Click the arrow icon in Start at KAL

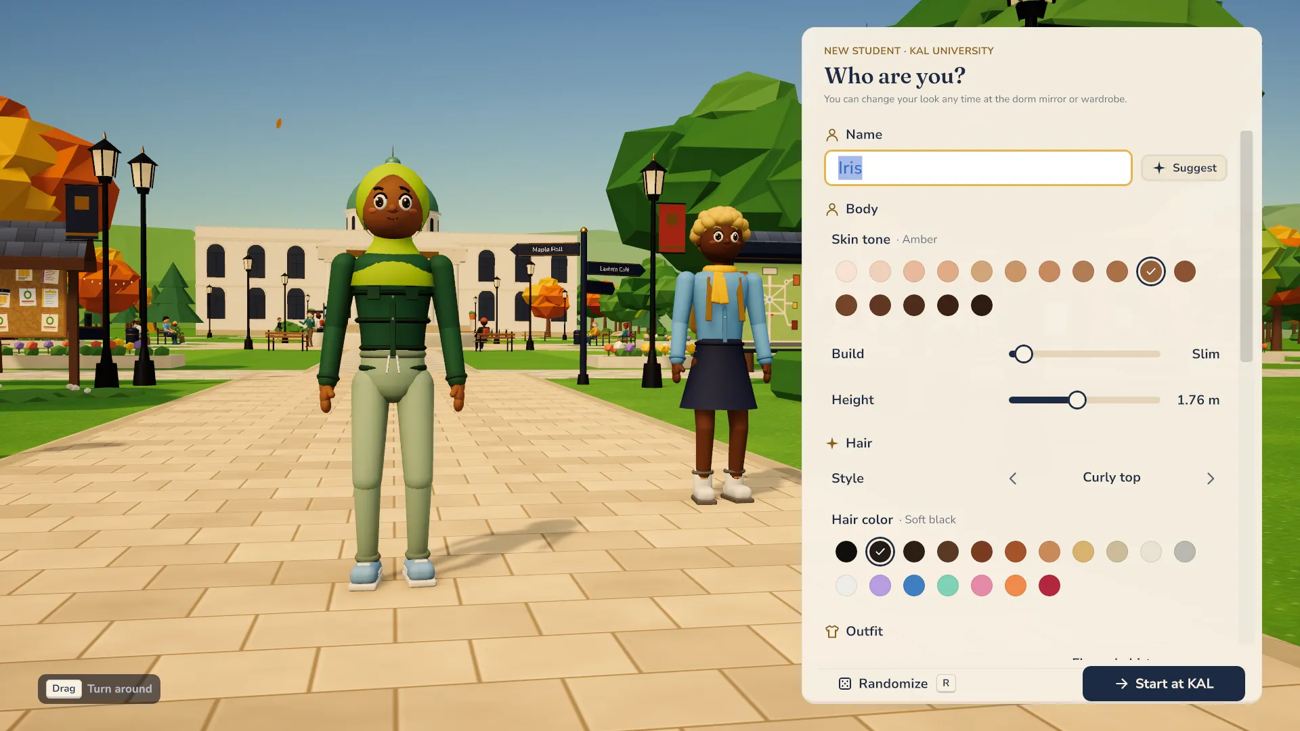click(1121, 684)
